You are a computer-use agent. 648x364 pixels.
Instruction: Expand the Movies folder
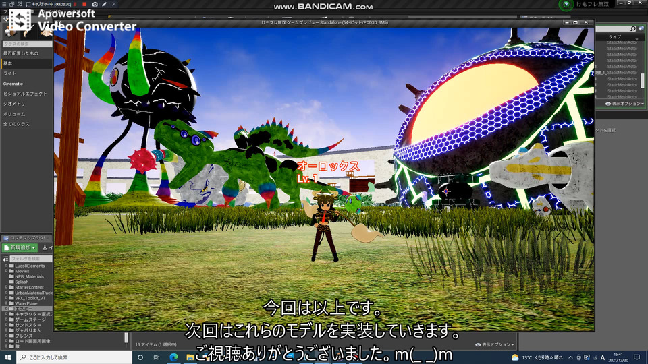click(6, 271)
